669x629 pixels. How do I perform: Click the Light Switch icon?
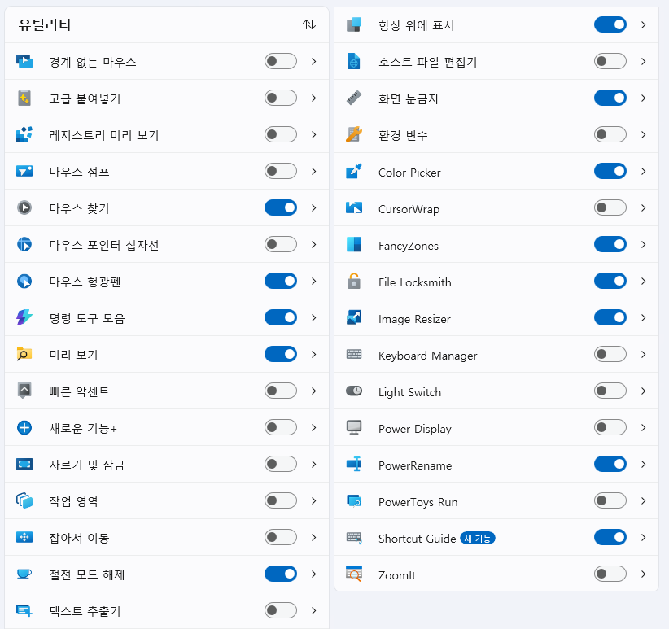point(354,391)
